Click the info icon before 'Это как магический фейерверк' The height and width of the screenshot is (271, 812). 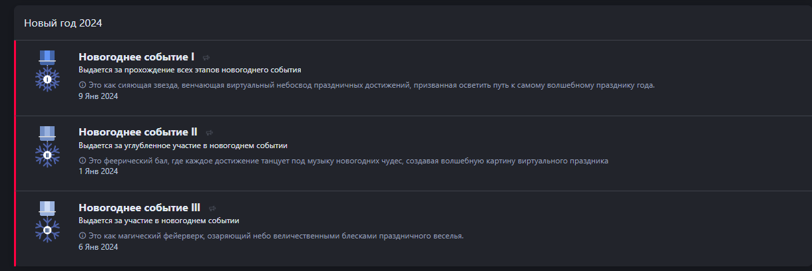83,236
